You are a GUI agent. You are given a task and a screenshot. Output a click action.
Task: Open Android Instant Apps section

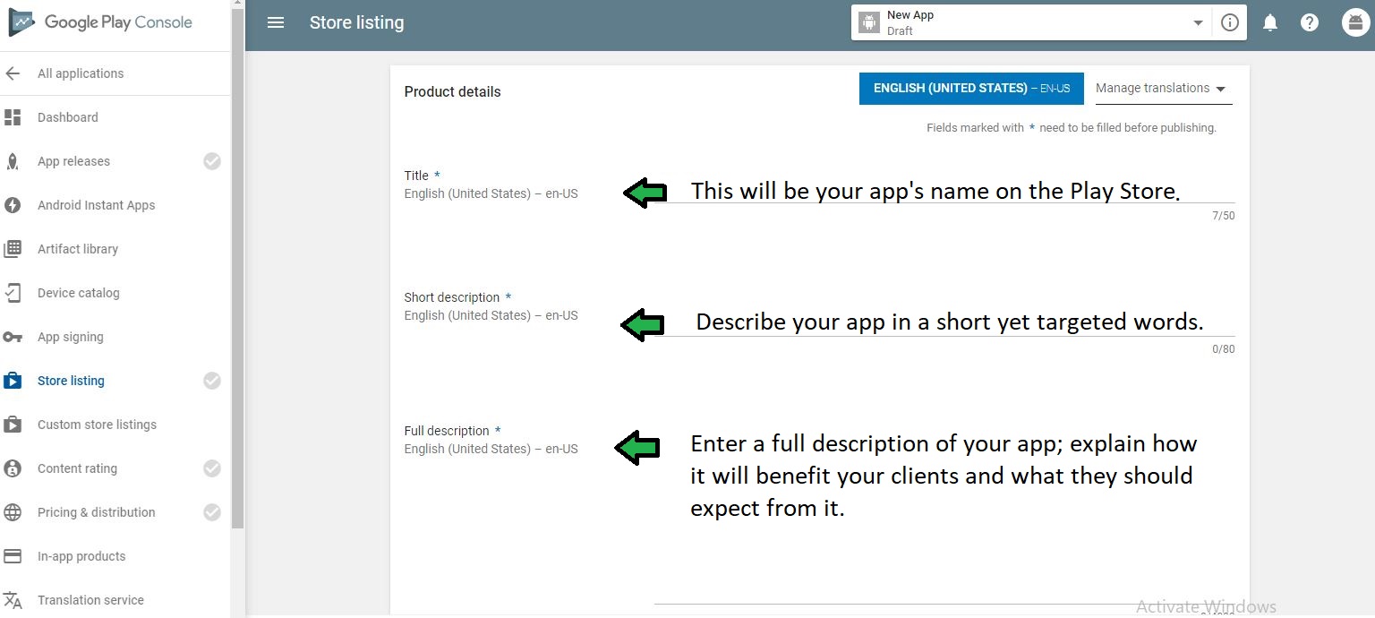[x=96, y=205]
